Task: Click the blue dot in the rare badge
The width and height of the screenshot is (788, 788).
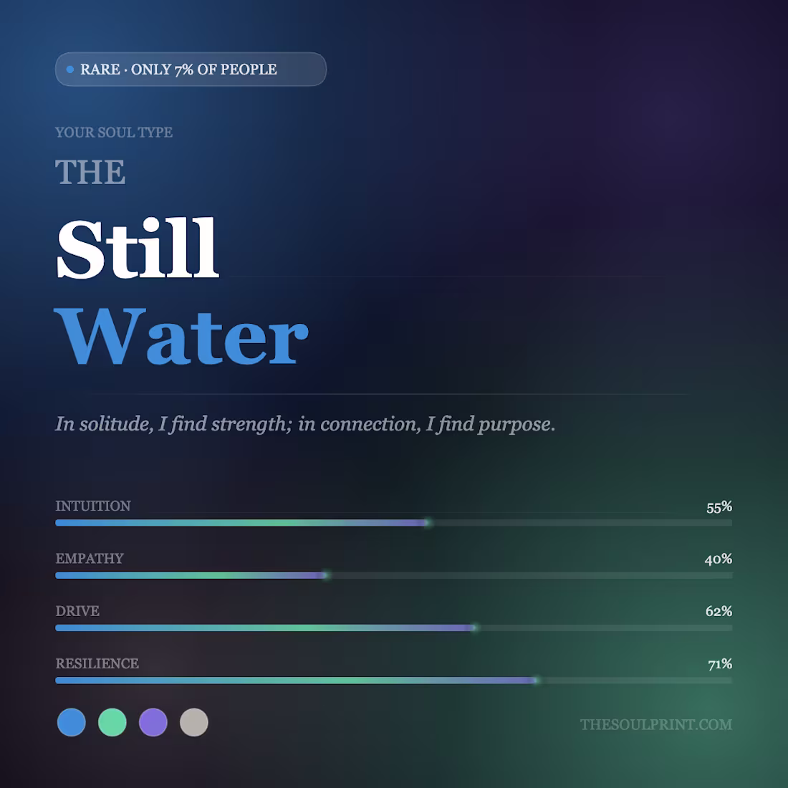Action: click(x=70, y=69)
